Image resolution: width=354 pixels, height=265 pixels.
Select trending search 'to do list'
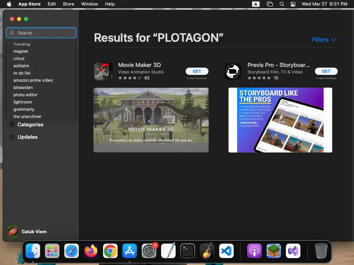(22, 73)
